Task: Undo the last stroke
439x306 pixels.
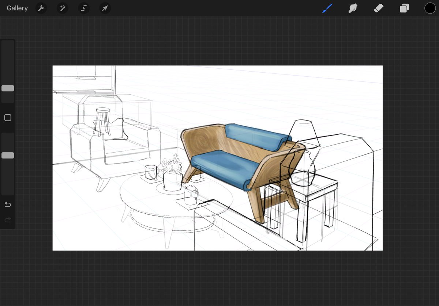Action: point(8,204)
